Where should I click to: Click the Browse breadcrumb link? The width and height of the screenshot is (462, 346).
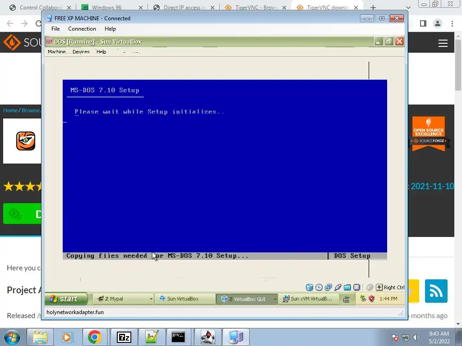[x=31, y=110]
